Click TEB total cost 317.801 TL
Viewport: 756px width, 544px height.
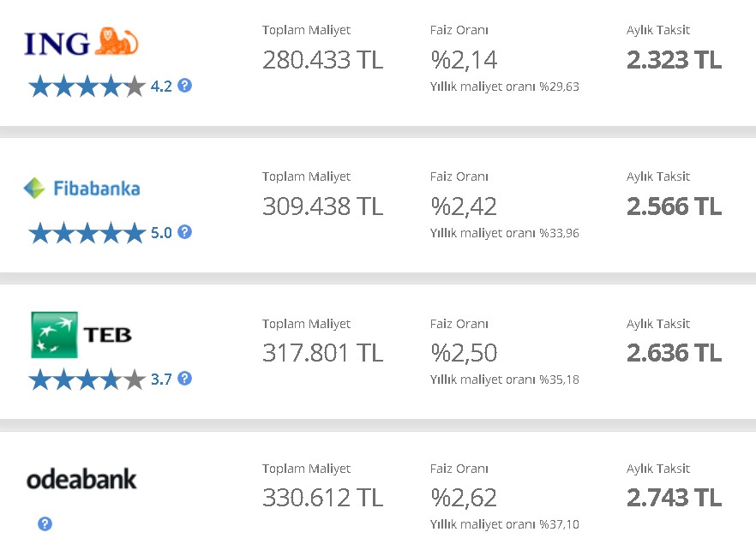tap(322, 353)
